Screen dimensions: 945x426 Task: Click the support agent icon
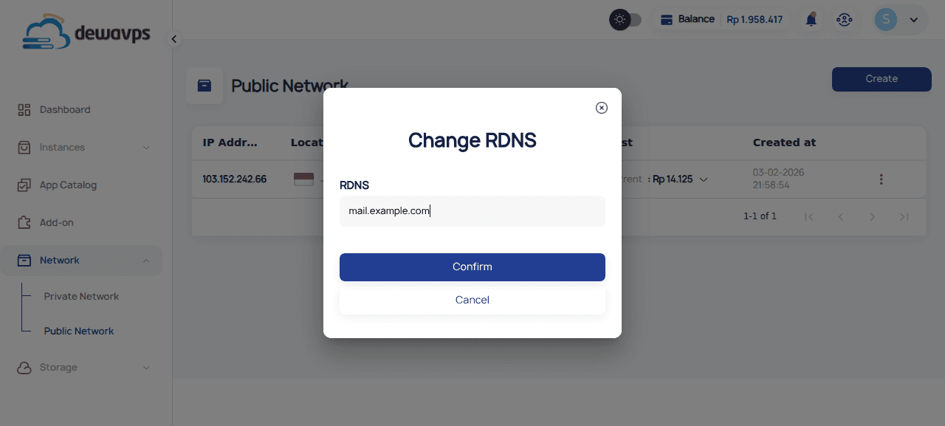(845, 20)
